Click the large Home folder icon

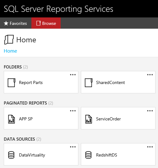pos(9,40)
